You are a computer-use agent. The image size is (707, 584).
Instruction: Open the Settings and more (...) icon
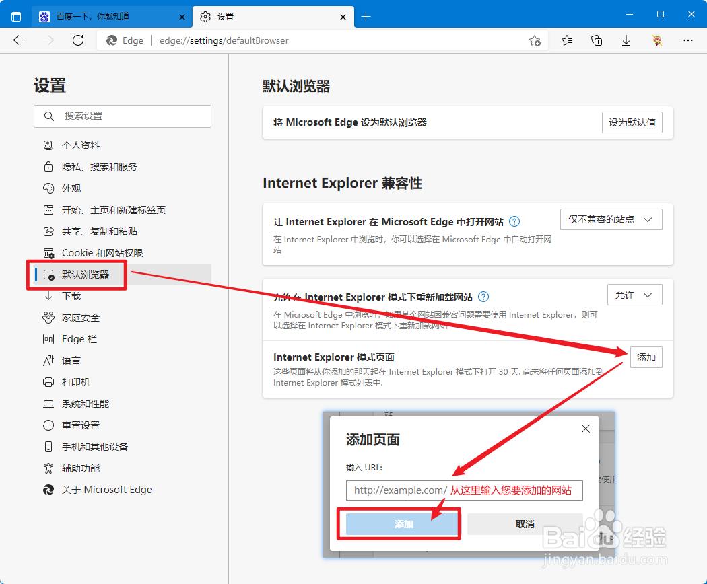click(x=688, y=40)
